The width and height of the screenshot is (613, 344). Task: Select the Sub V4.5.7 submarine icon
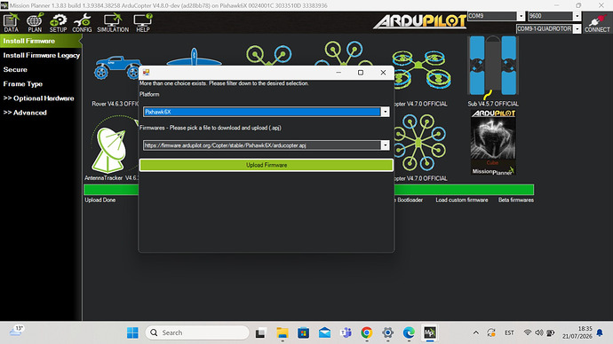(x=492, y=66)
